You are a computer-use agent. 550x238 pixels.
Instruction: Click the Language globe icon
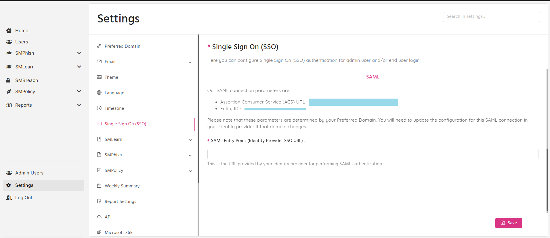(99, 93)
